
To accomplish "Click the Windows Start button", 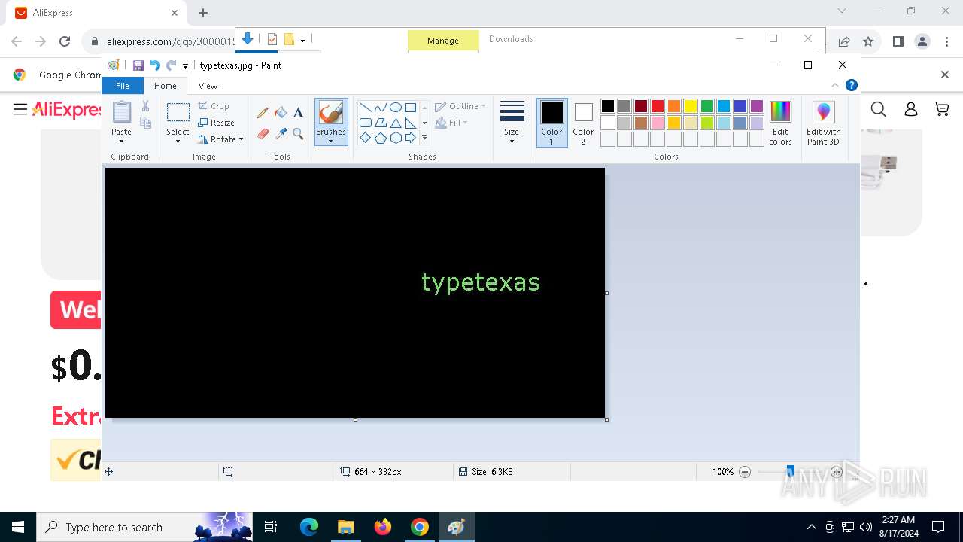I will (x=18, y=527).
